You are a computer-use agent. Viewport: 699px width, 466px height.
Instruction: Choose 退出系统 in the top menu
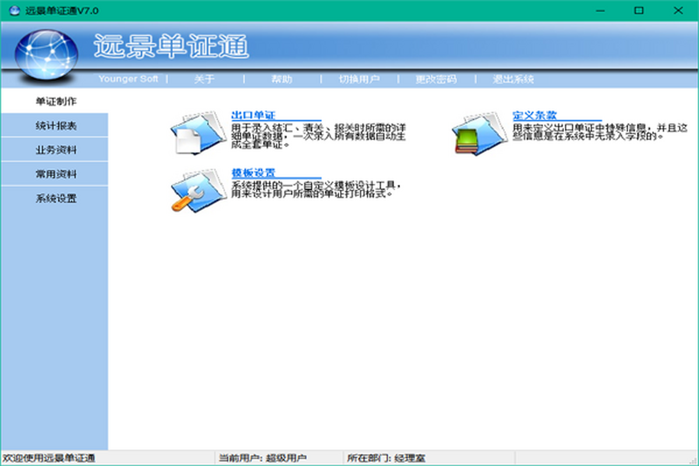[x=513, y=79]
